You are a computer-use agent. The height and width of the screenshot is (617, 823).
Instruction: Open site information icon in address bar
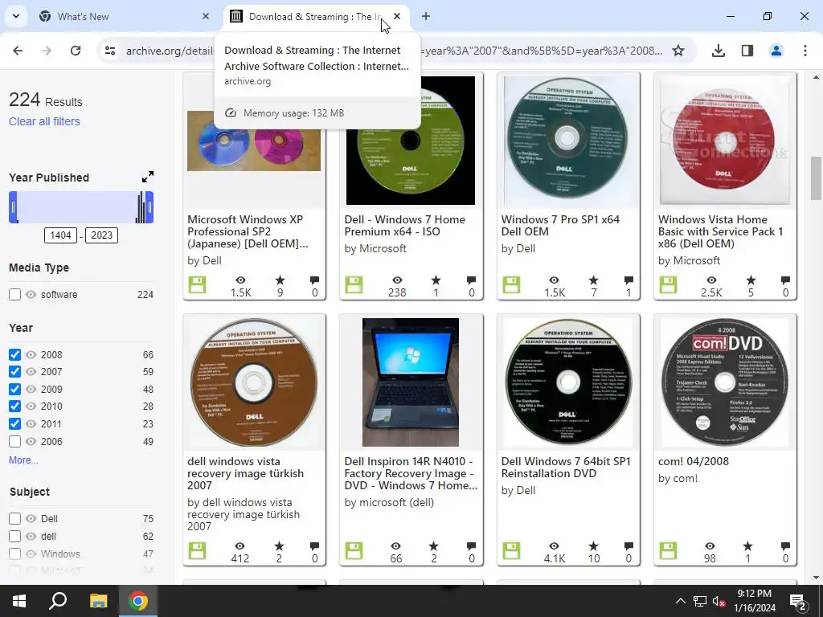pos(109,51)
